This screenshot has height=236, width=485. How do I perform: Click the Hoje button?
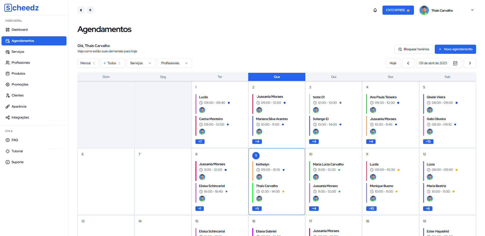pos(393,63)
